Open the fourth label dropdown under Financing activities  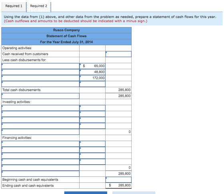tap(40, 162)
